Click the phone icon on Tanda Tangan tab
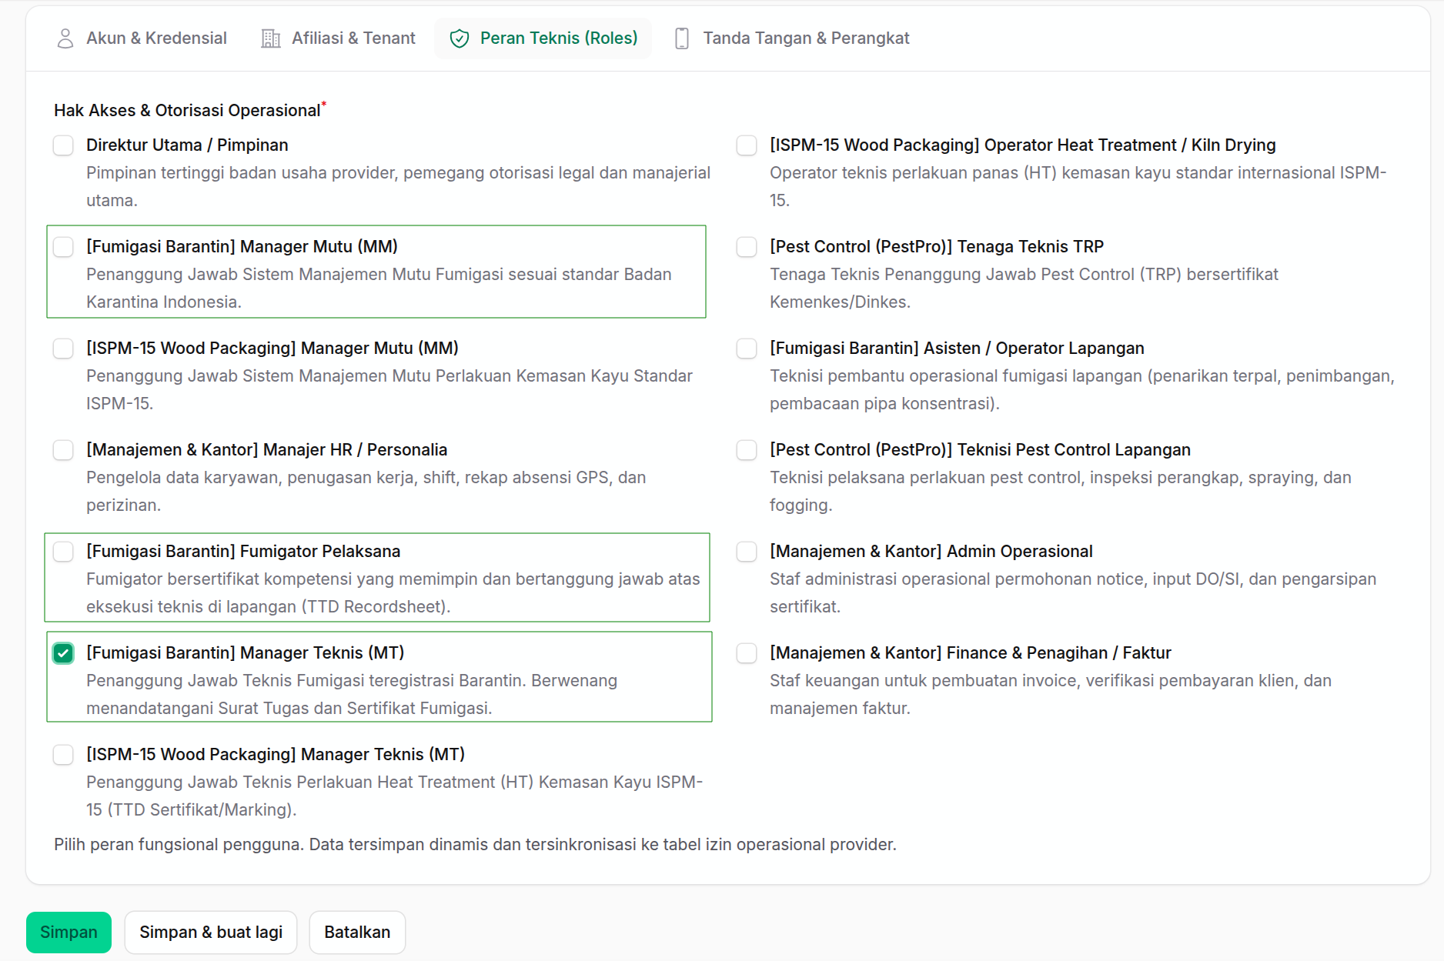 click(682, 38)
